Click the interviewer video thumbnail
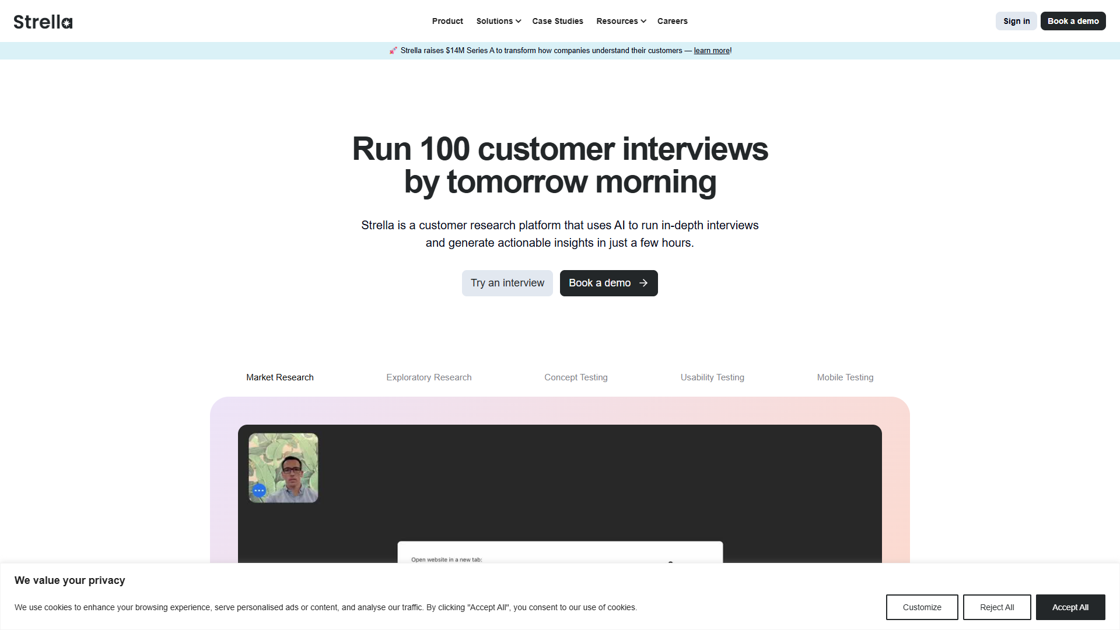This screenshot has height=630, width=1120. [x=283, y=468]
